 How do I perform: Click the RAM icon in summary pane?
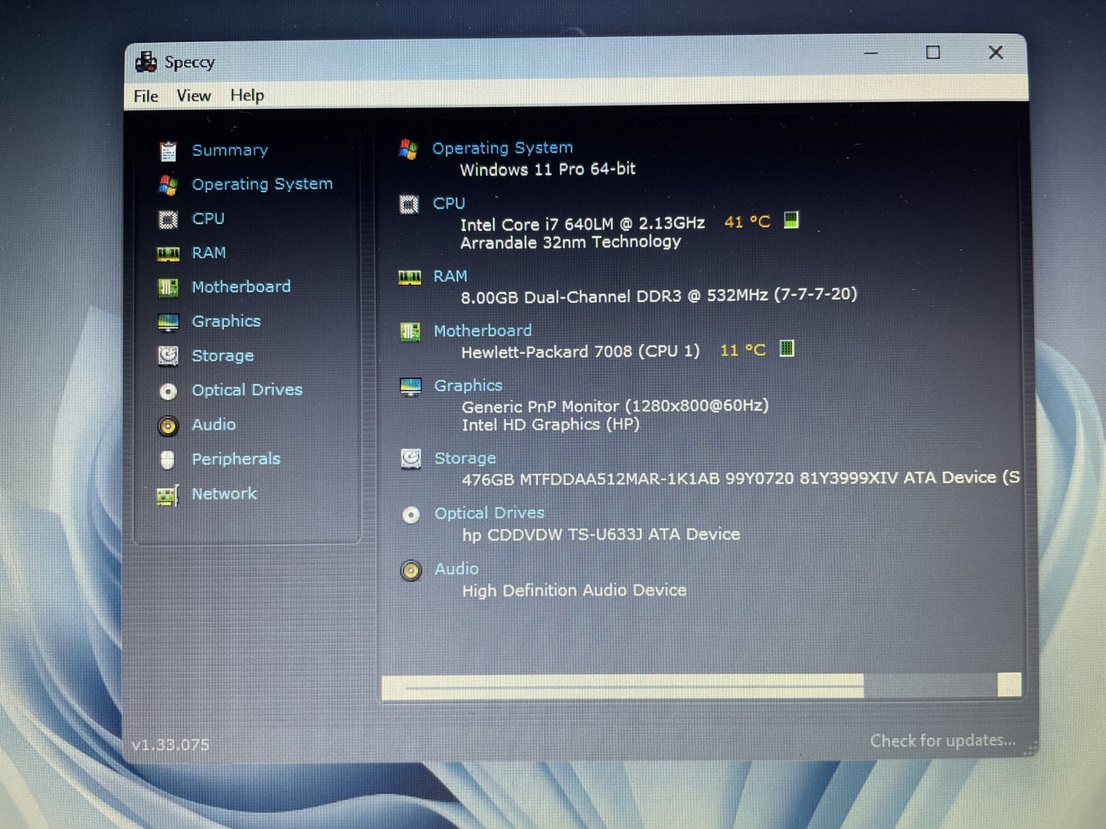coord(410,277)
